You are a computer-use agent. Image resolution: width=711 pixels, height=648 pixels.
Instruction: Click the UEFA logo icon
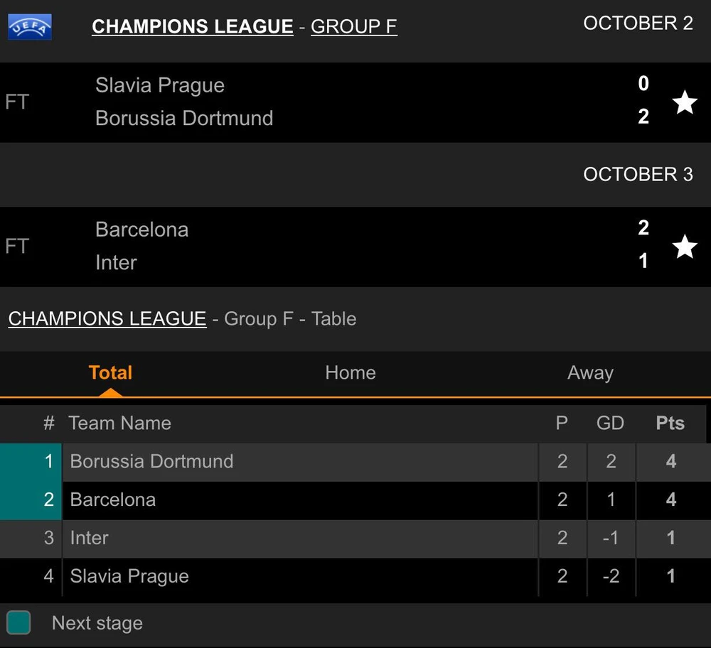click(30, 27)
